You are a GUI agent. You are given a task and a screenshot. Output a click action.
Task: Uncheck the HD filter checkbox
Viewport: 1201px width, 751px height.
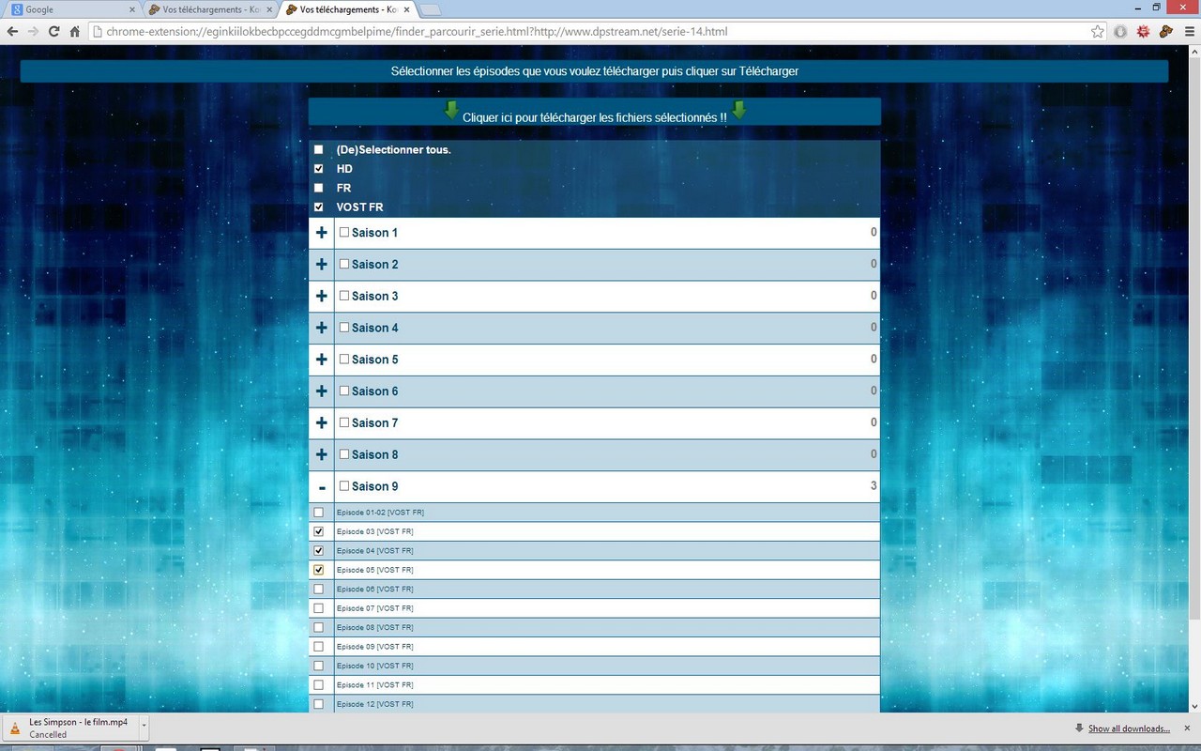pyautogui.click(x=318, y=169)
